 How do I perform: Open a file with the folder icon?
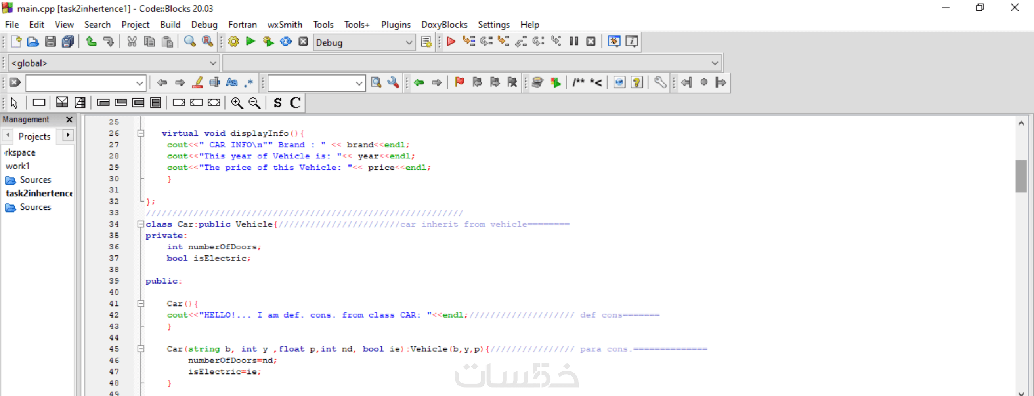point(33,41)
